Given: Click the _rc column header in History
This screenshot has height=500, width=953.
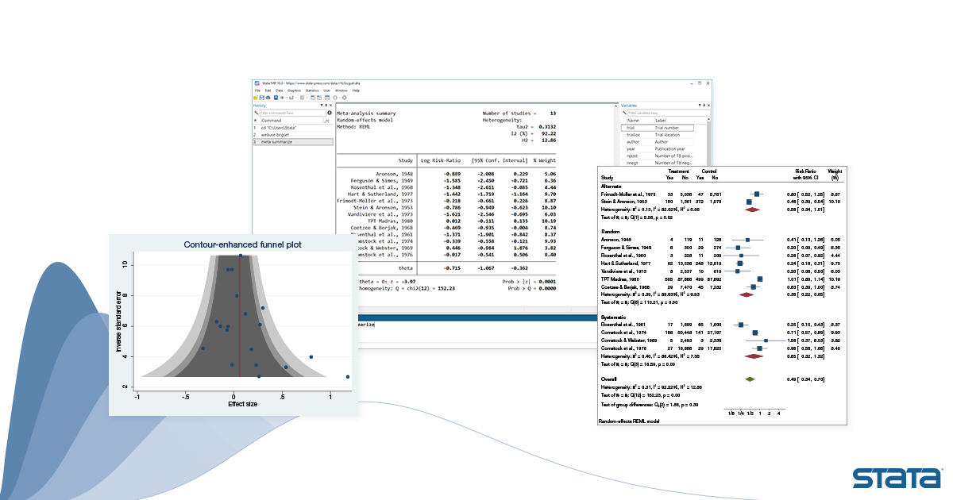Looking at the screenshot, I should pos(327,121).
